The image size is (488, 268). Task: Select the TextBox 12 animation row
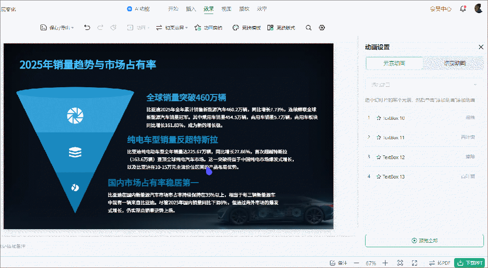422,157
